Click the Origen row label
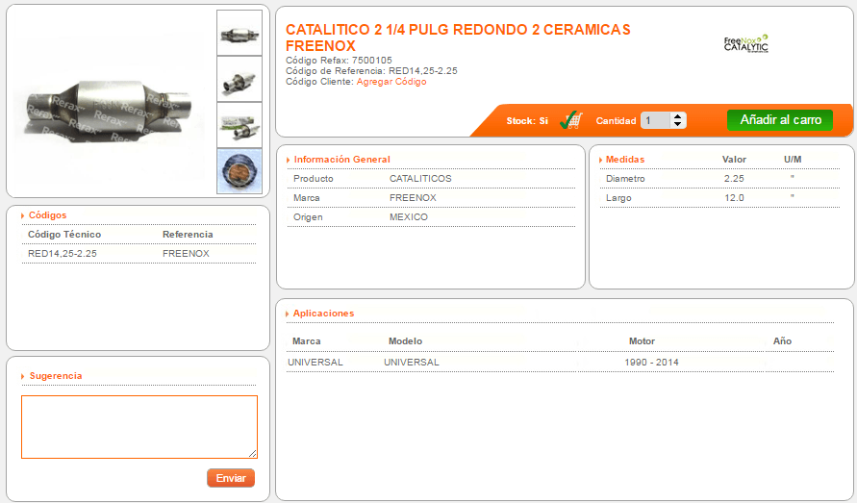857x503 pixels. [x=308, y=217]
